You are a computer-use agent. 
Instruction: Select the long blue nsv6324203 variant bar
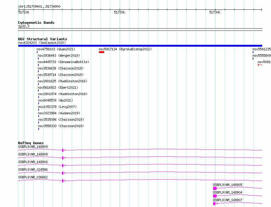point(140,46)
